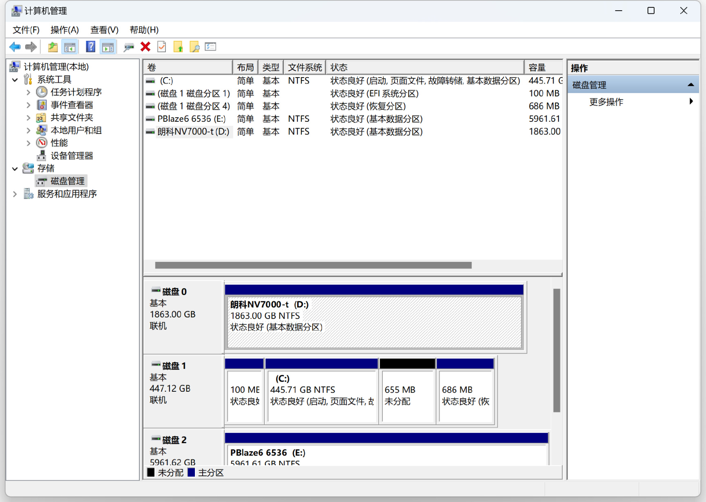
Task: Click the Task Scheduler clock icon
Action: tap(42, 92)
